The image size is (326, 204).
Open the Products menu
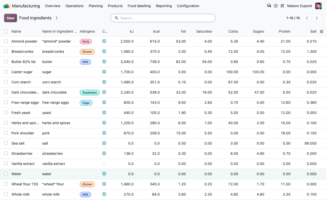(115, 6)
